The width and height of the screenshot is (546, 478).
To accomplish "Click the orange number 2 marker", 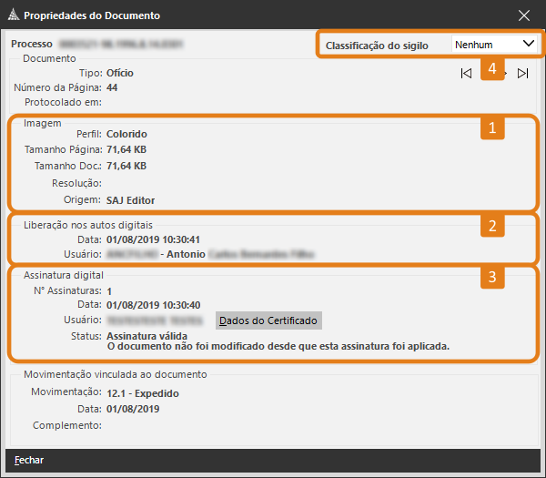I will 492,226.
